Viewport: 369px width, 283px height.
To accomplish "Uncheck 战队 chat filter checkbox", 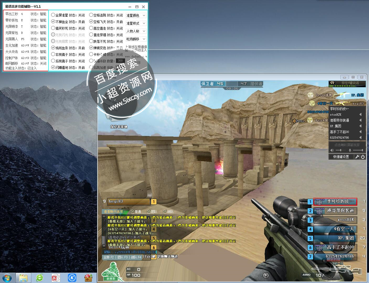I will [x=165, y=211].
